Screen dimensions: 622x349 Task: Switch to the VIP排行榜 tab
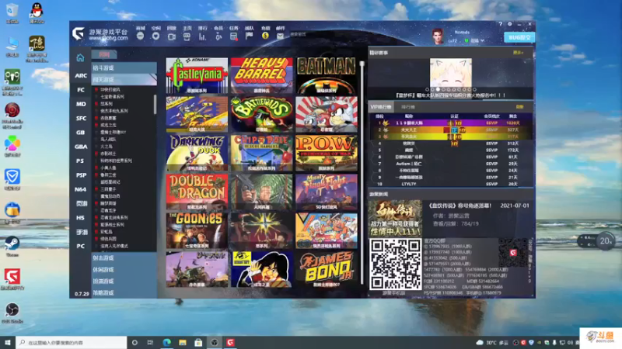click(381, 107)
